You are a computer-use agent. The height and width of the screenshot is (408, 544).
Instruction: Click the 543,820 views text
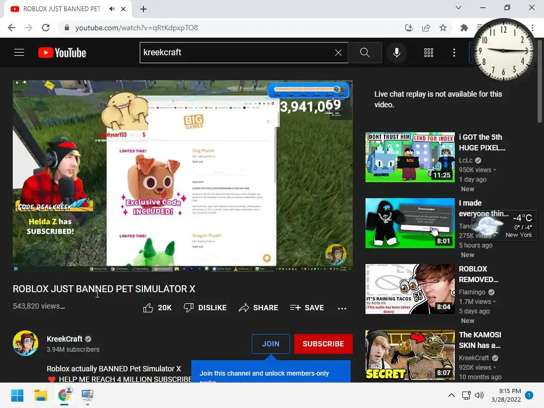point(38,306)
